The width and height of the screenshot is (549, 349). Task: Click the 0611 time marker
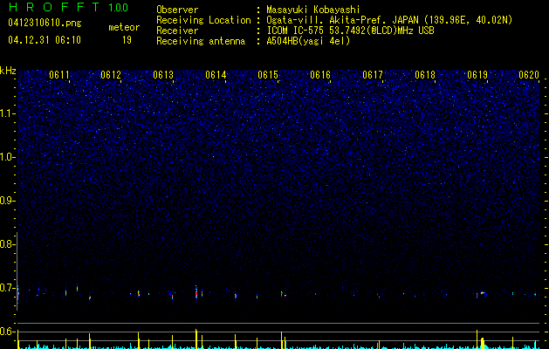59,75
